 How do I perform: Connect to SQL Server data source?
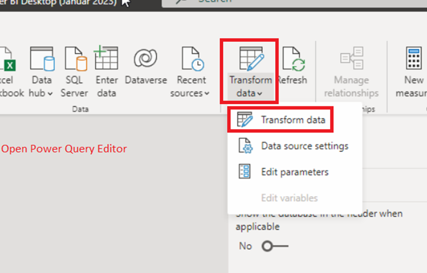[75, 59]
